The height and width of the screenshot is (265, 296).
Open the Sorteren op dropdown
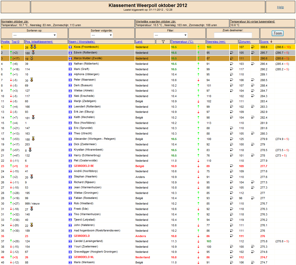35,35
